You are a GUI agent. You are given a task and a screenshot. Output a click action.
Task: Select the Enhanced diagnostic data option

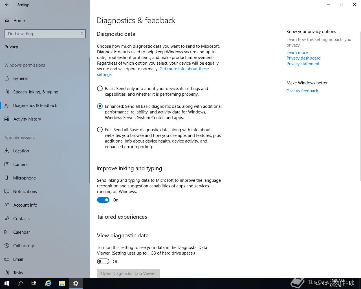[100, 106]
